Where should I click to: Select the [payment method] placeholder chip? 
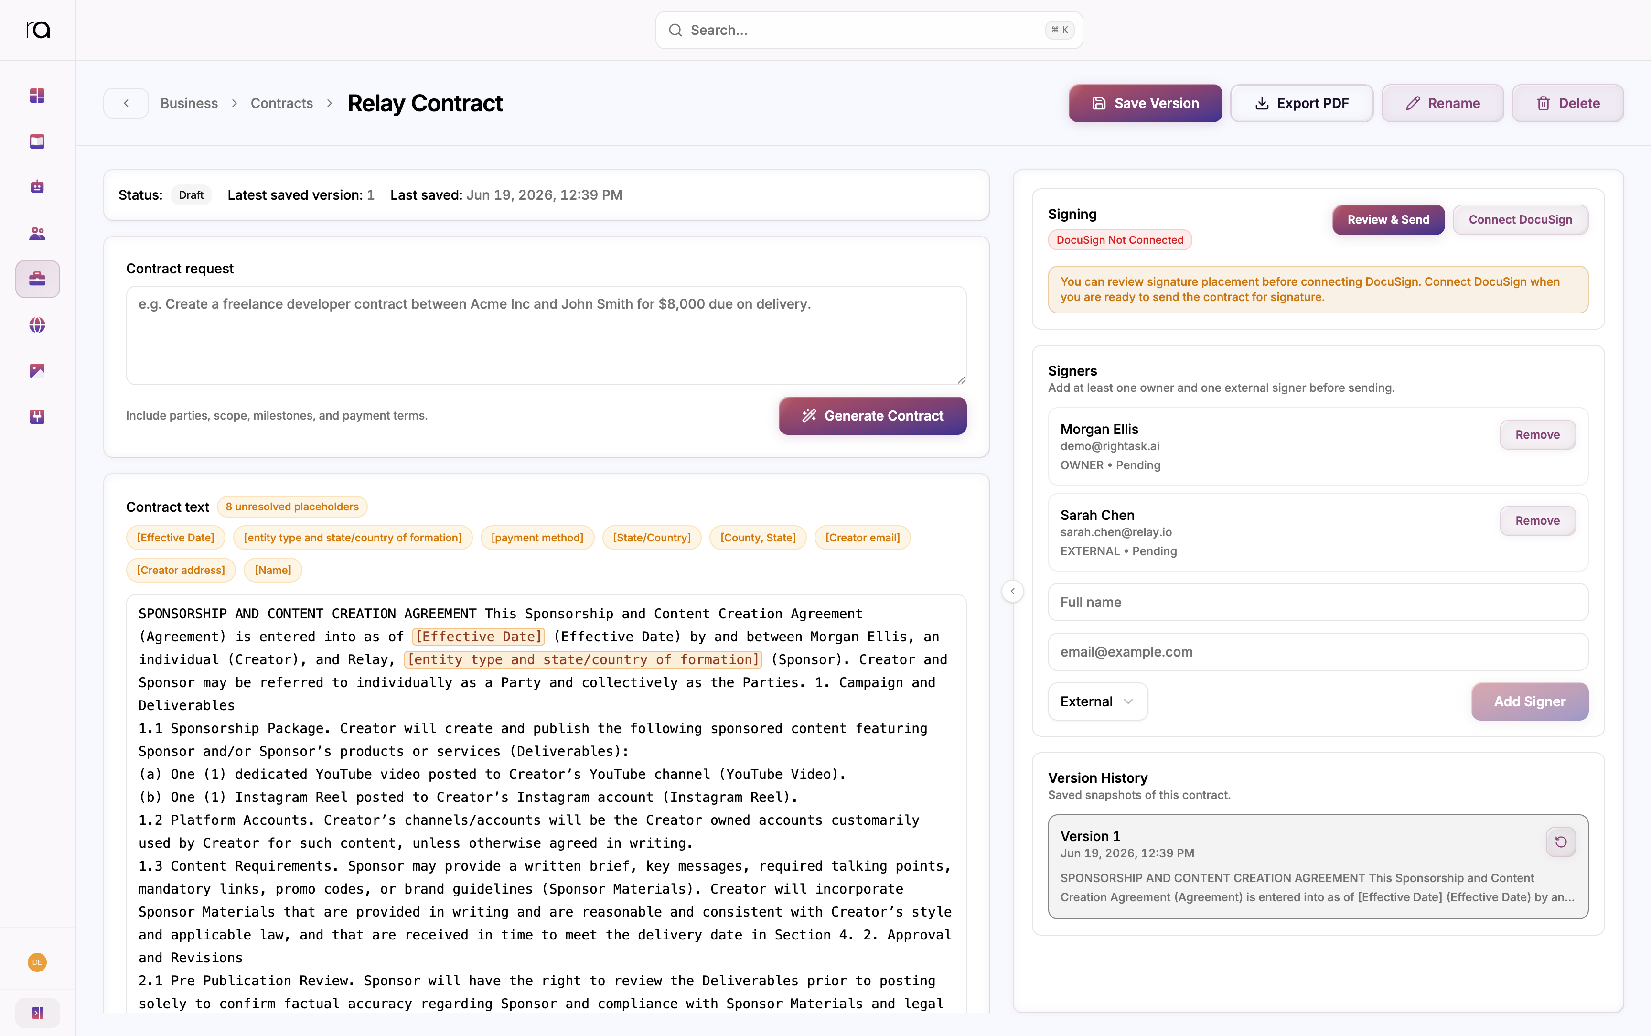[537, 537]
